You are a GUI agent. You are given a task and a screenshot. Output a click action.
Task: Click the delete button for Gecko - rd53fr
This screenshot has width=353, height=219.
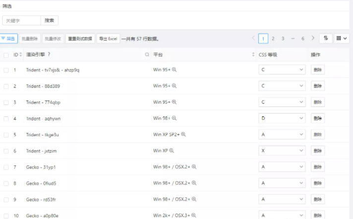318,199
